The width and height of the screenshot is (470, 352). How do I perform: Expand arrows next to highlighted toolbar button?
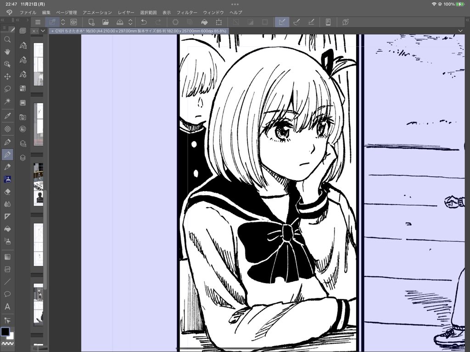point(63,22)
